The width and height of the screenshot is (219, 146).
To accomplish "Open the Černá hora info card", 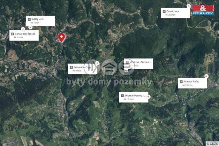I will [x=176, y=13].
